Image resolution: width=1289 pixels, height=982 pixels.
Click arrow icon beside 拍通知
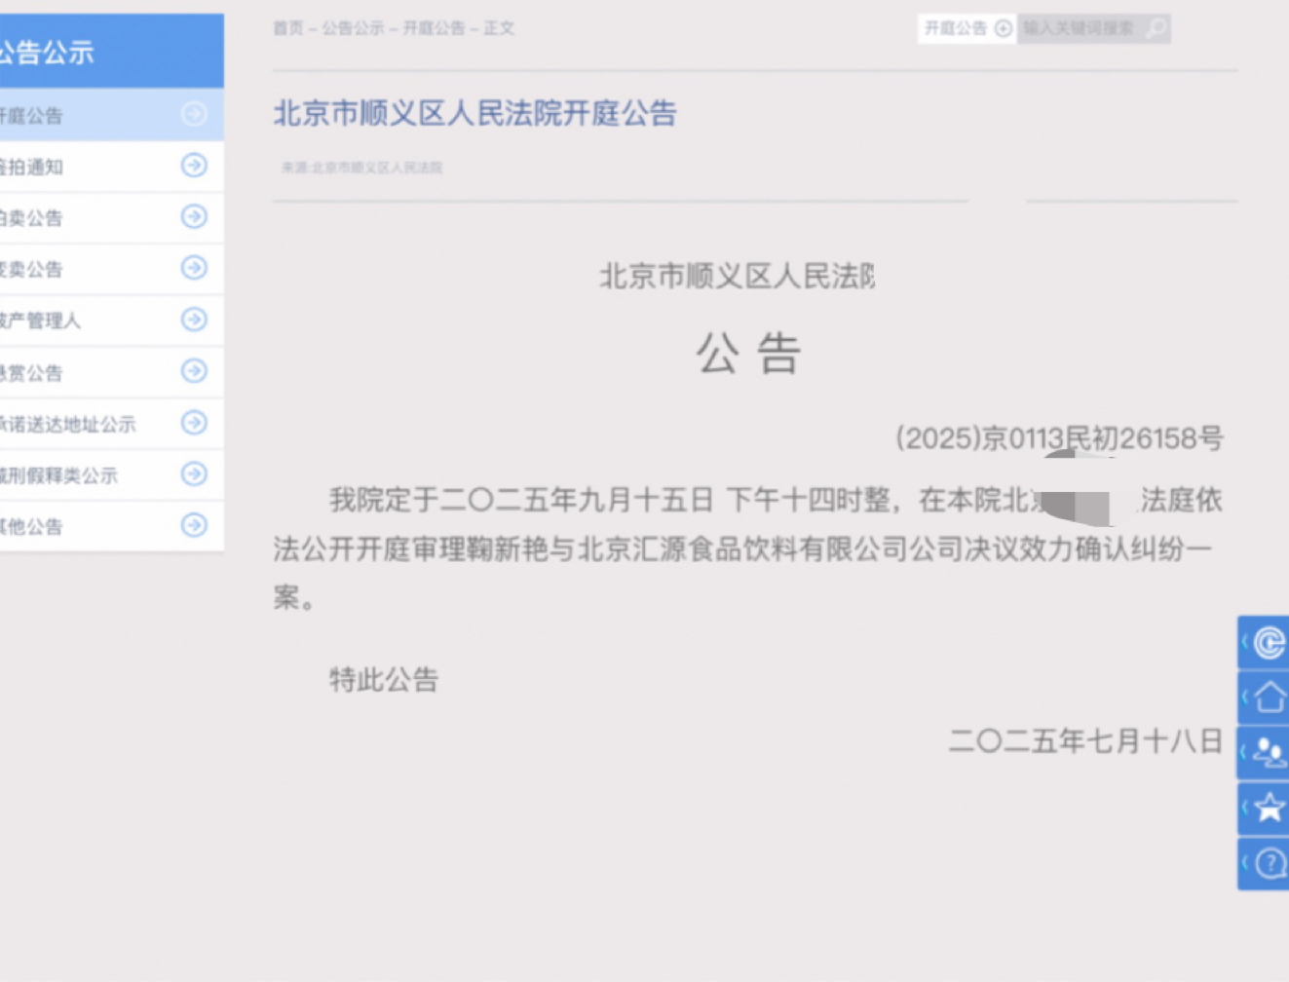[195, 166]
